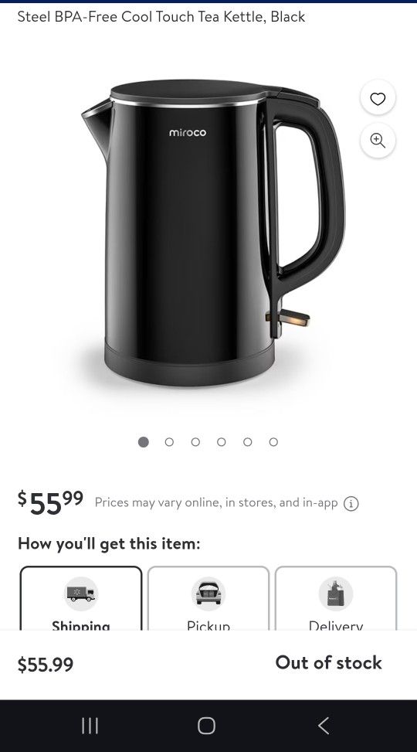Tap the Out of stock button
This screenshot has width=417, height=752.
328,663
